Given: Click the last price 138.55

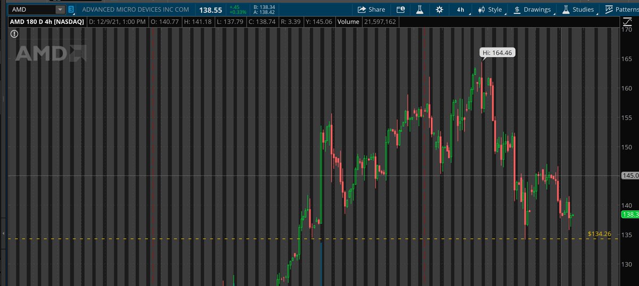Looking at the screenshot, I should (210, 10).
